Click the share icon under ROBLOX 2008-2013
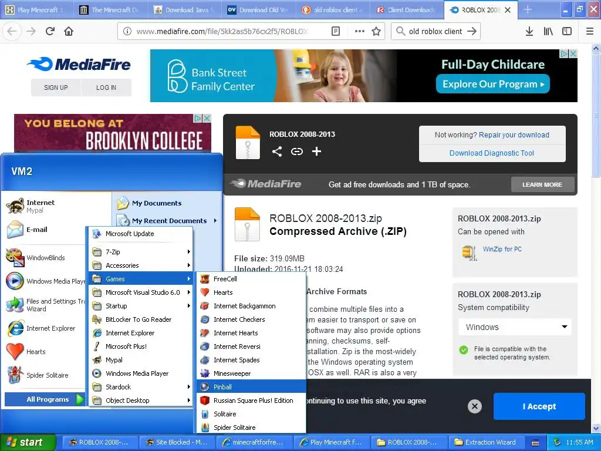This screenshot has height=451, width=601. 277,152
